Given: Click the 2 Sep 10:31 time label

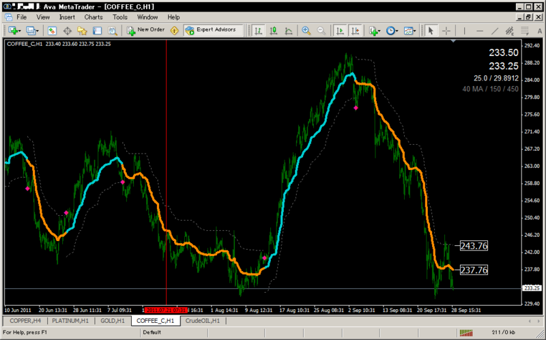Looking at the screenshot, I should [x=360, y=310].
